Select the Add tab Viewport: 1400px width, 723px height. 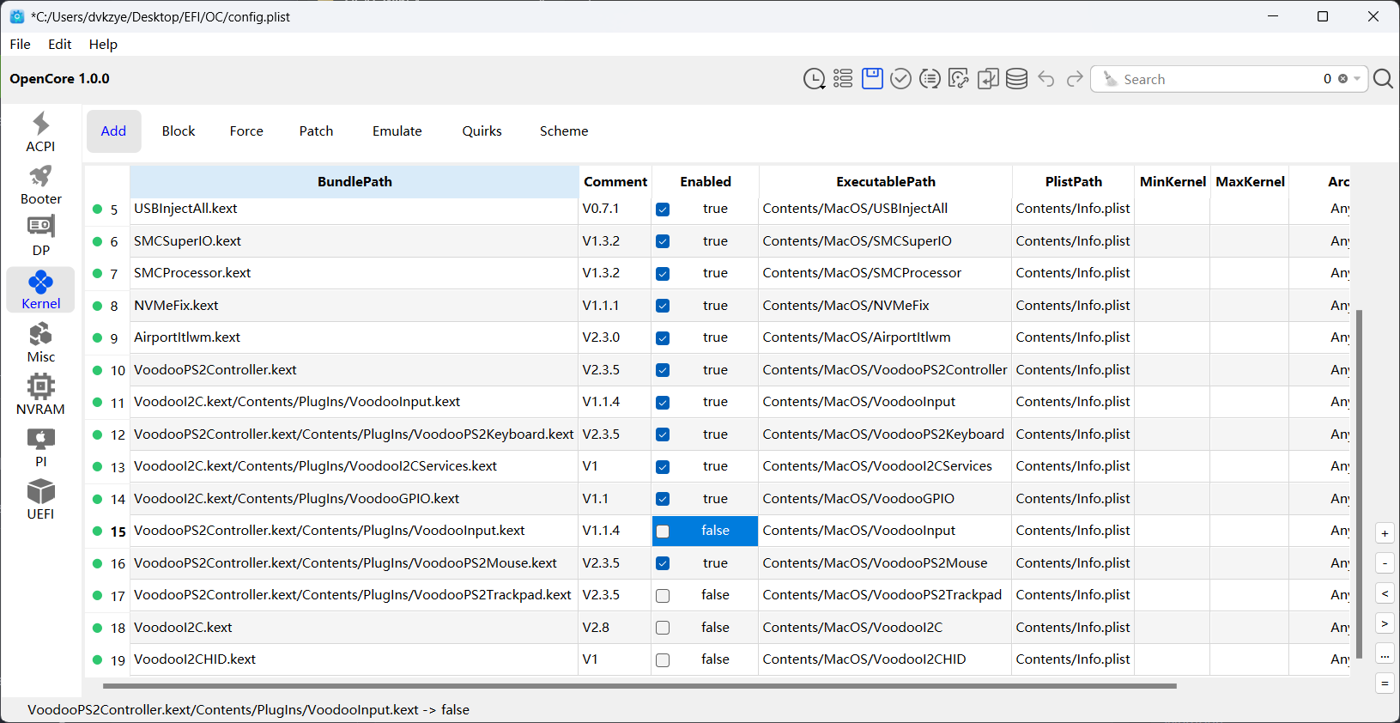click(x=113, y=131)
